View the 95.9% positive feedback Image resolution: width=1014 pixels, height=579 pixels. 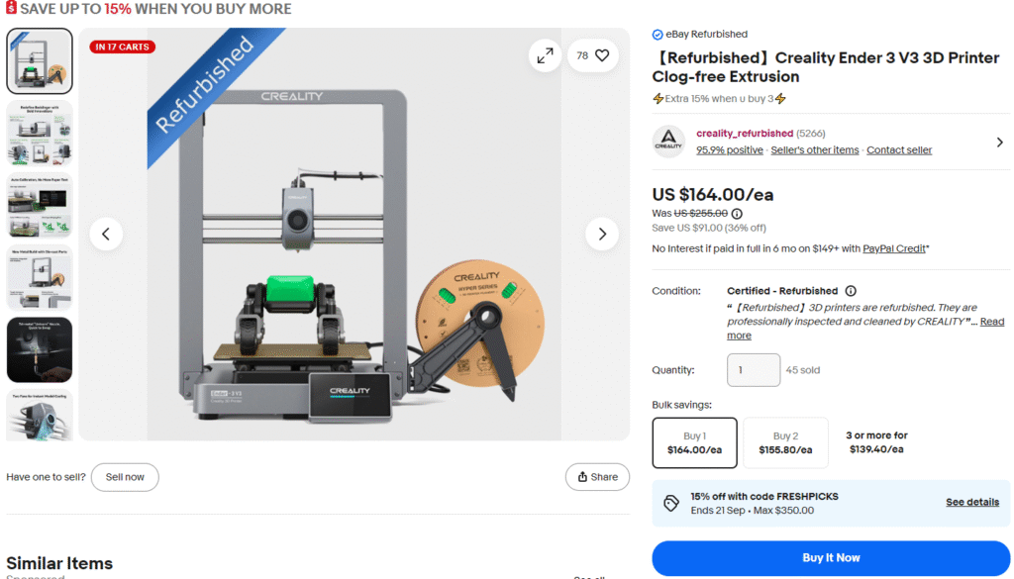730,149
